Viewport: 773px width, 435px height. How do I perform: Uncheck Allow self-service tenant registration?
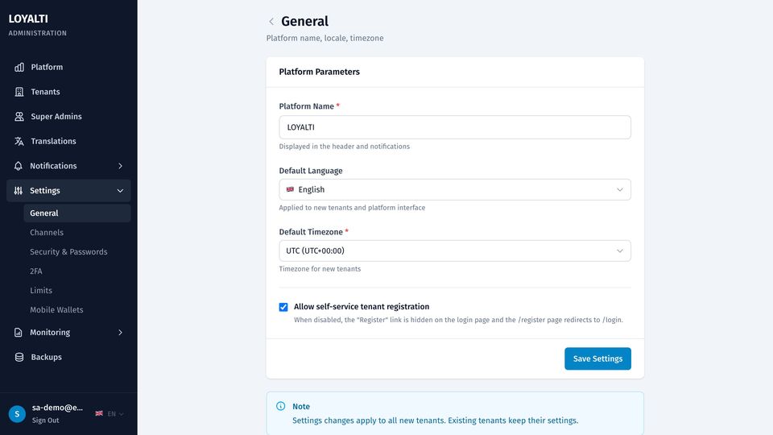point(283,307)
